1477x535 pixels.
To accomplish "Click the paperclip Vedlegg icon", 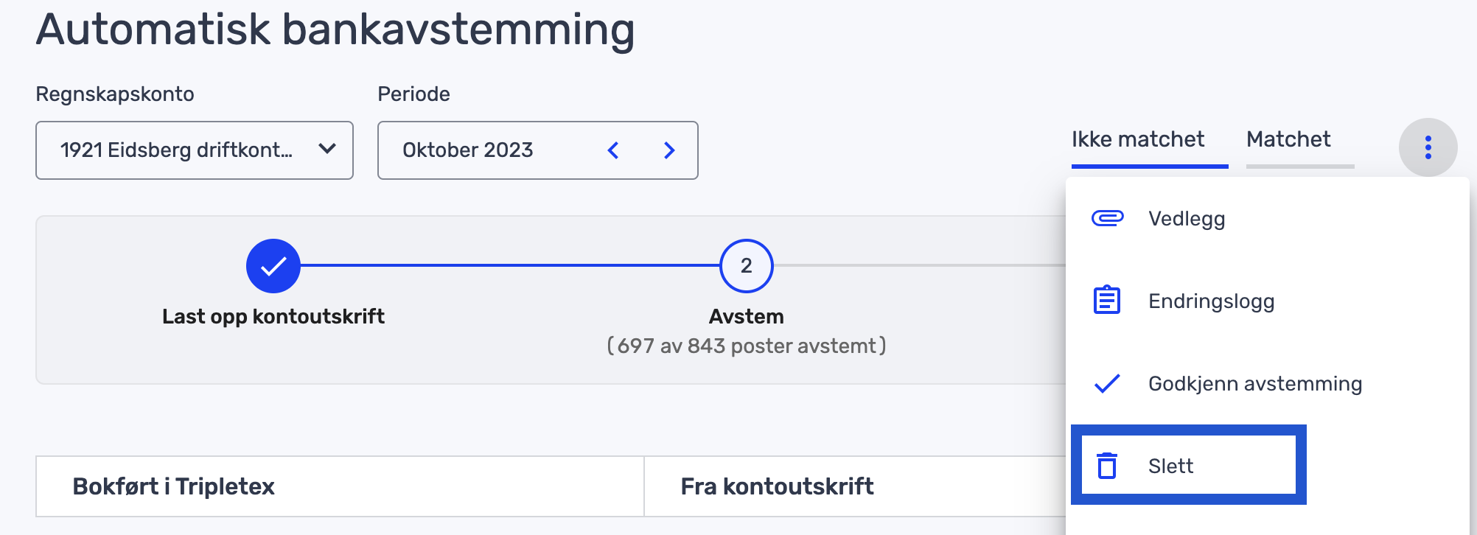I will [x=1106, y=218].
